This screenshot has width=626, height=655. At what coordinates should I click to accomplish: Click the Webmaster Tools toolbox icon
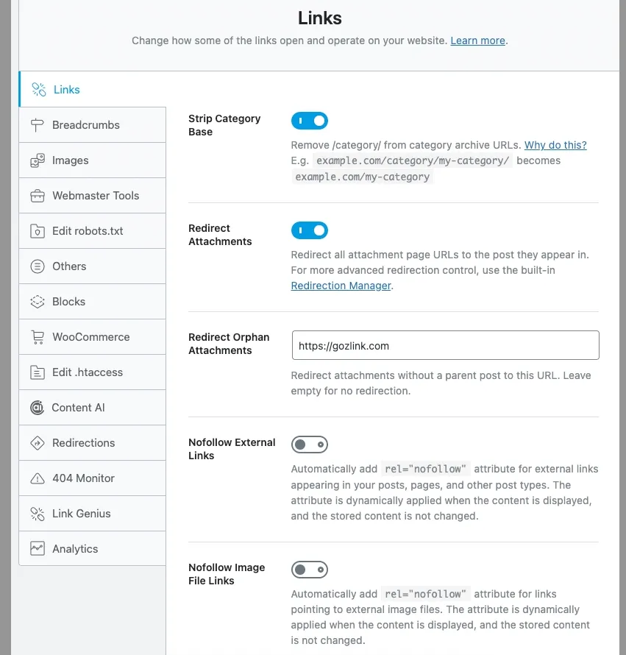click(x=38, y=196)
